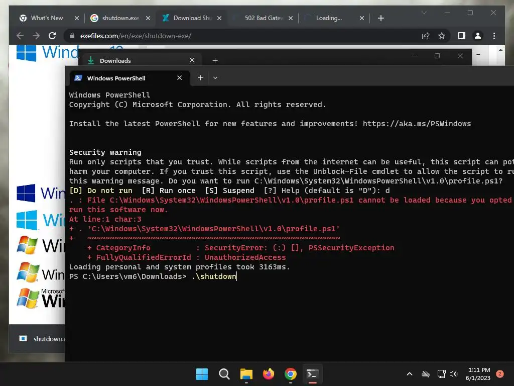Minimize the File Explorer Downloads window
This screenshot has height=386, width=514.
click(414, 56)
